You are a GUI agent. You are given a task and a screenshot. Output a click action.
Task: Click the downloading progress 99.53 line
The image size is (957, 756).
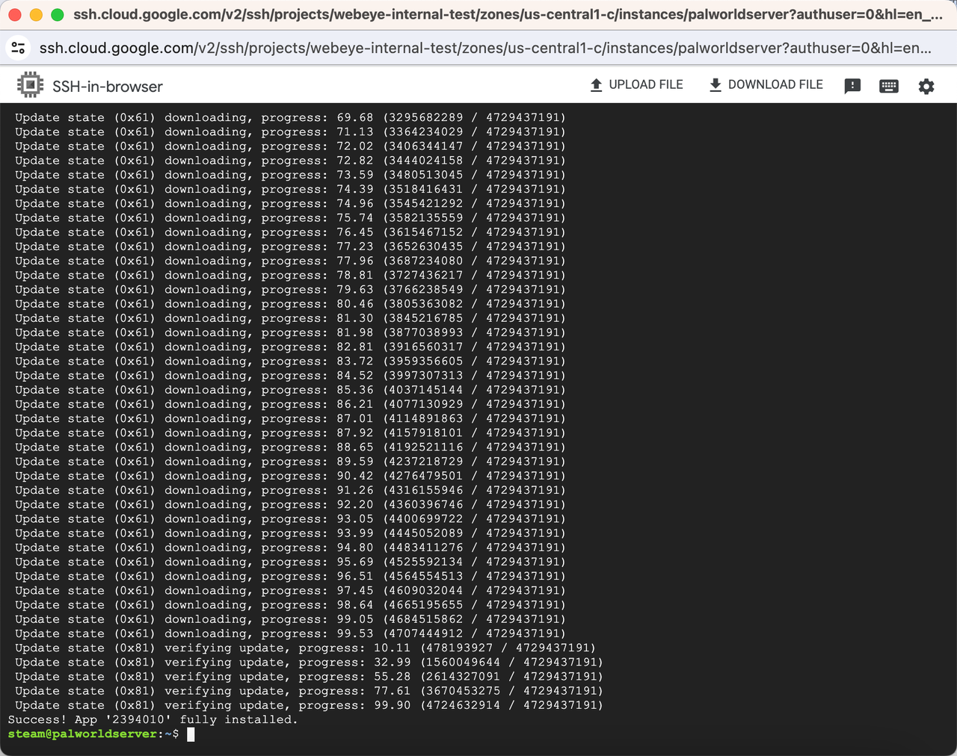(290, 633)
